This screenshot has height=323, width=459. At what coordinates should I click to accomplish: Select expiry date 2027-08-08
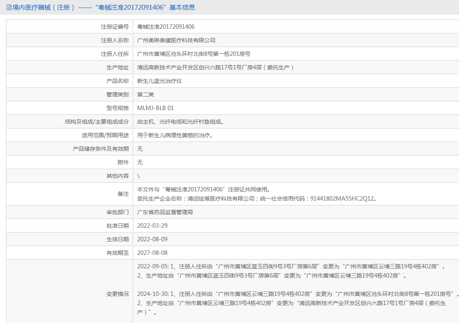pos(152,253)
